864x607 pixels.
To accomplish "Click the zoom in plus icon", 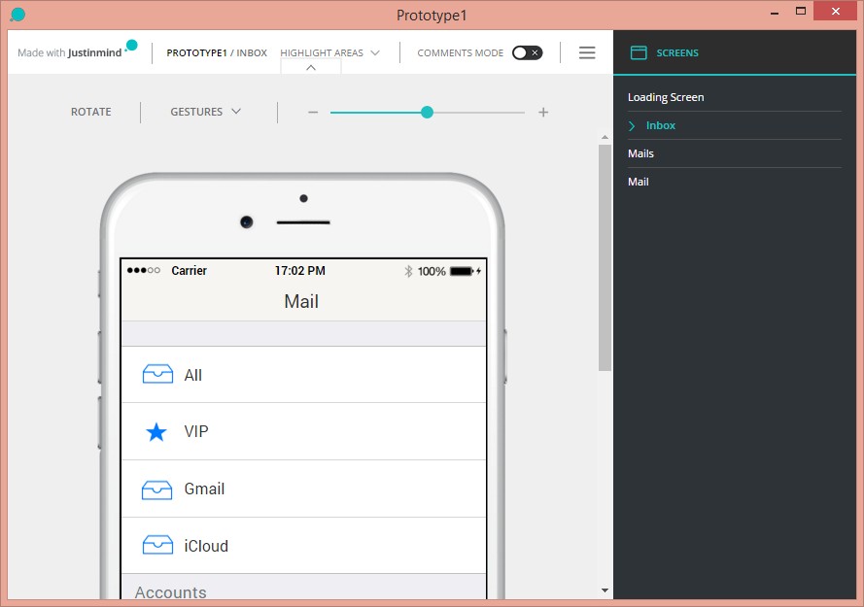I will click(543, 113).
